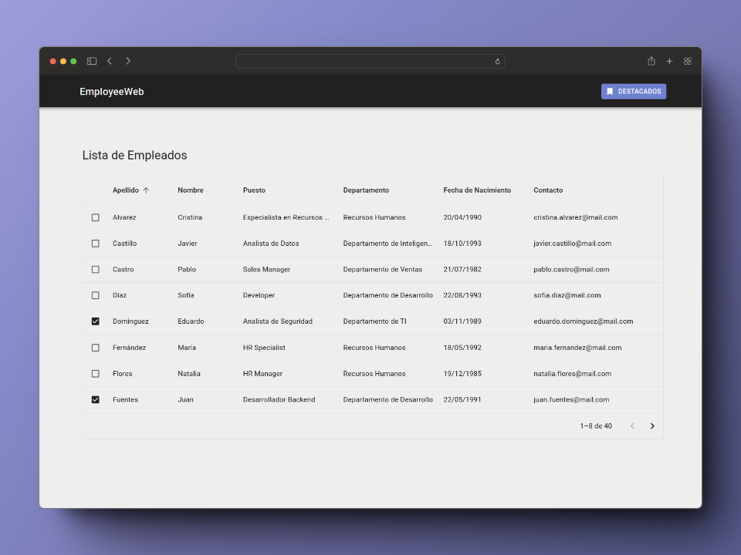Screen dimensions: 741x555
Task: Click the 1–8 de 40 pagination label
Action: tap(596, 426)
